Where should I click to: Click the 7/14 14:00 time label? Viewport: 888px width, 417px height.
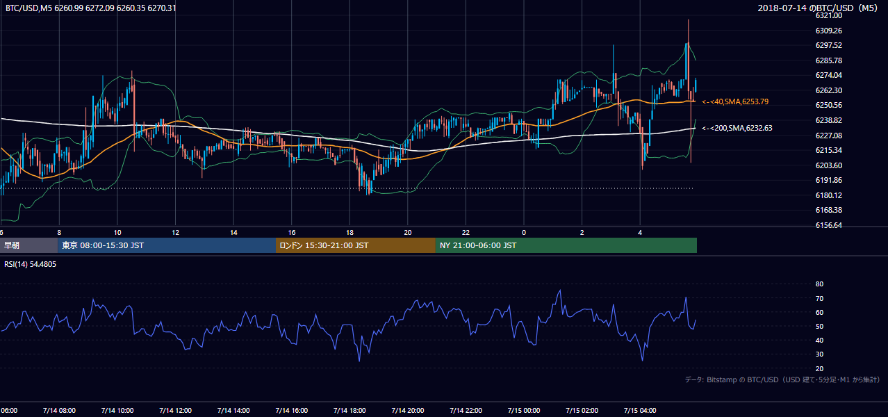(233, 410)
